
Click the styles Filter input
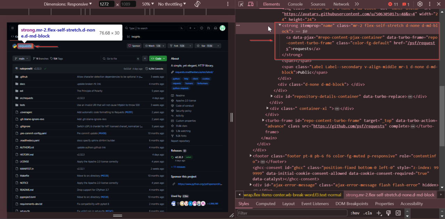click(x=292, y=213)
